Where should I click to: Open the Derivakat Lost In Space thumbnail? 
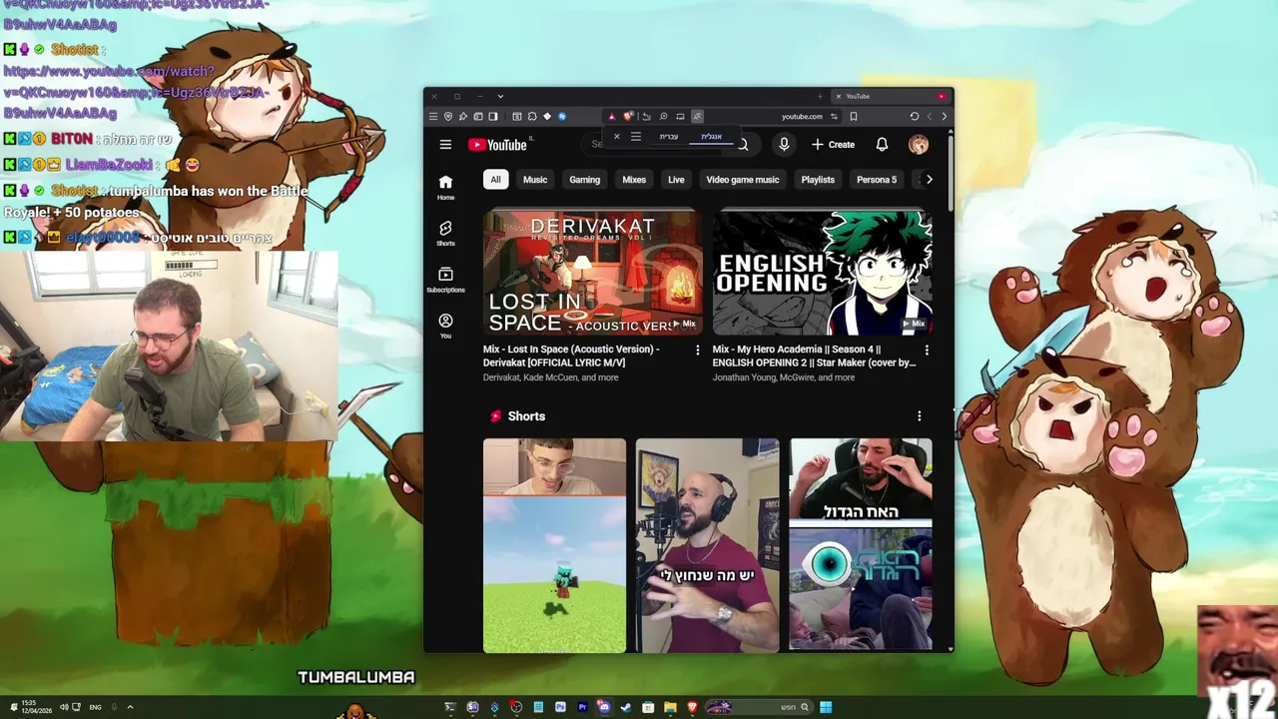pos(593,273)
